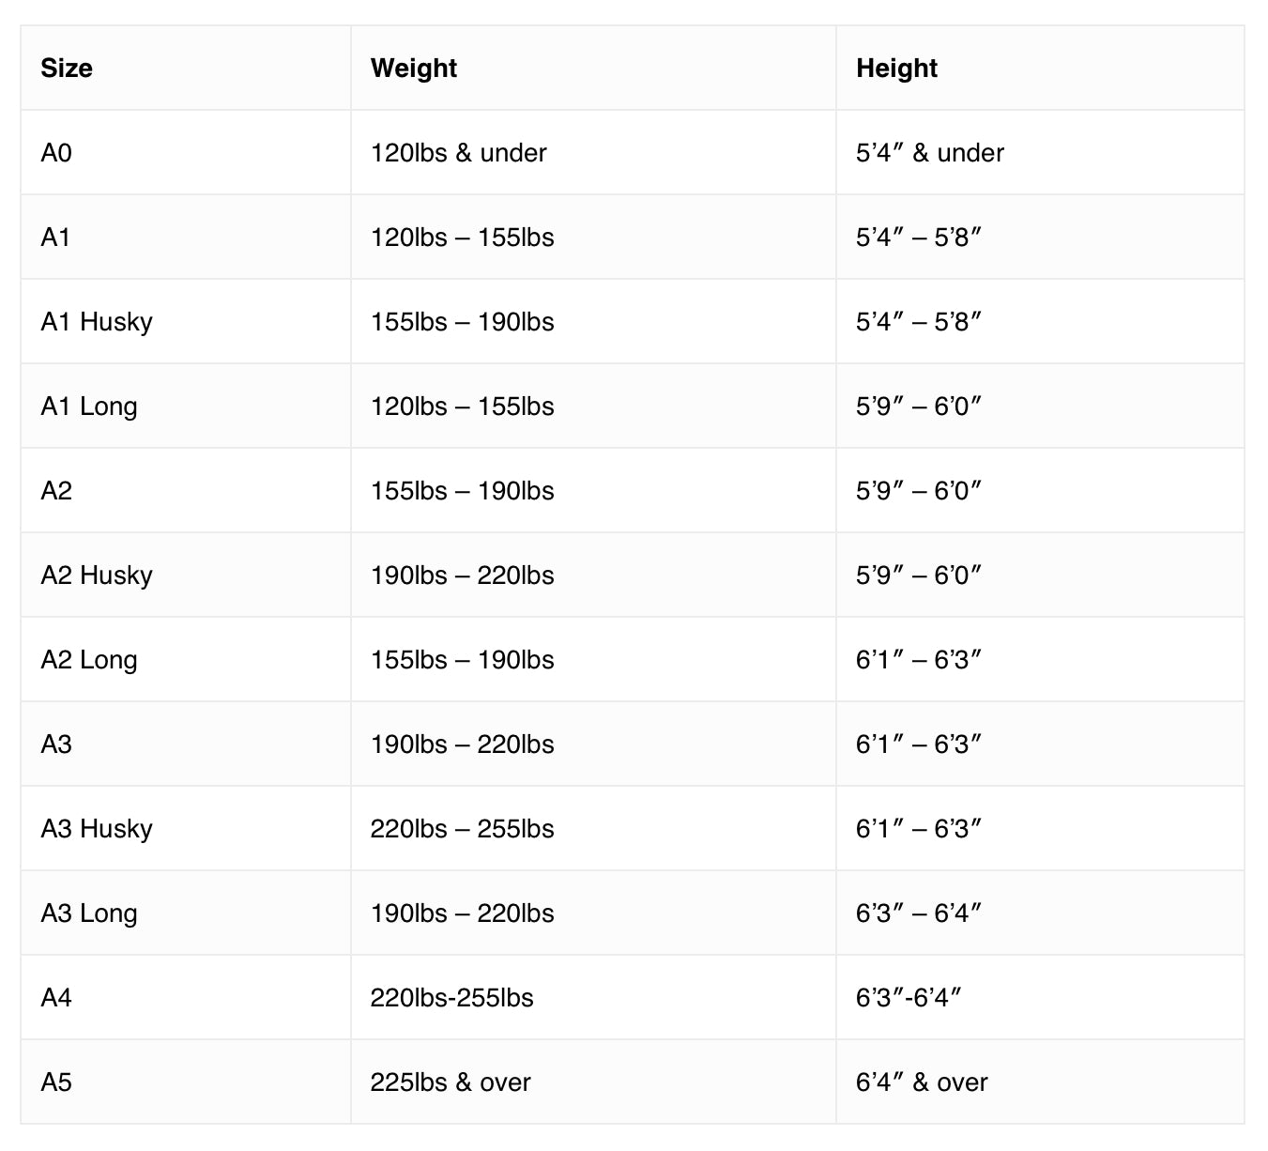1268x1151 pixels.
Task: Click the A2 Husky size cell
Action: (97, 575)
